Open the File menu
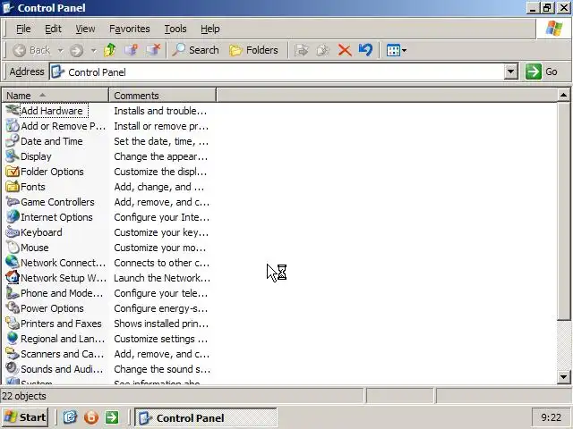573x429 pixels. click(x=23, y=29)
